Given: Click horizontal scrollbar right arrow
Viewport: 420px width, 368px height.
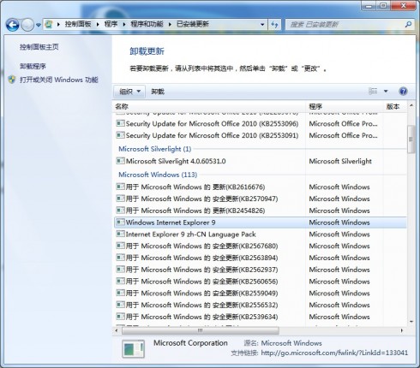Looking at the screenshot, I should coord(402,330).
